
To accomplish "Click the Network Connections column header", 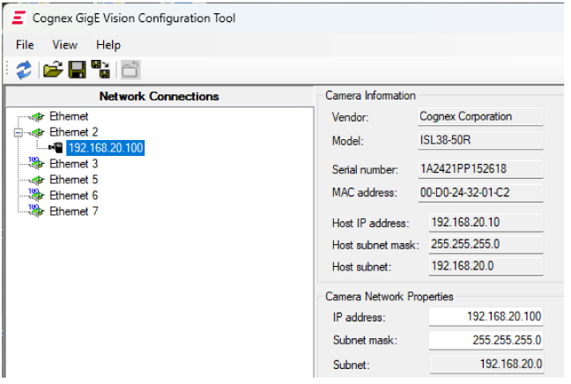I will pos(159,96).
